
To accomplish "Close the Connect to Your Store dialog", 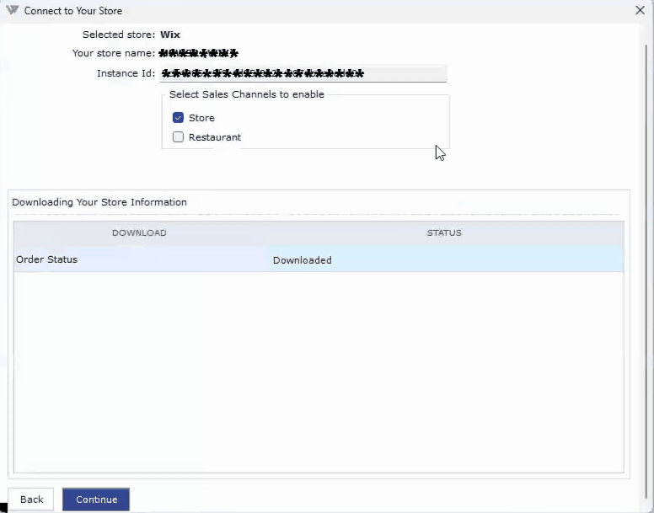I will pos(640,11).
